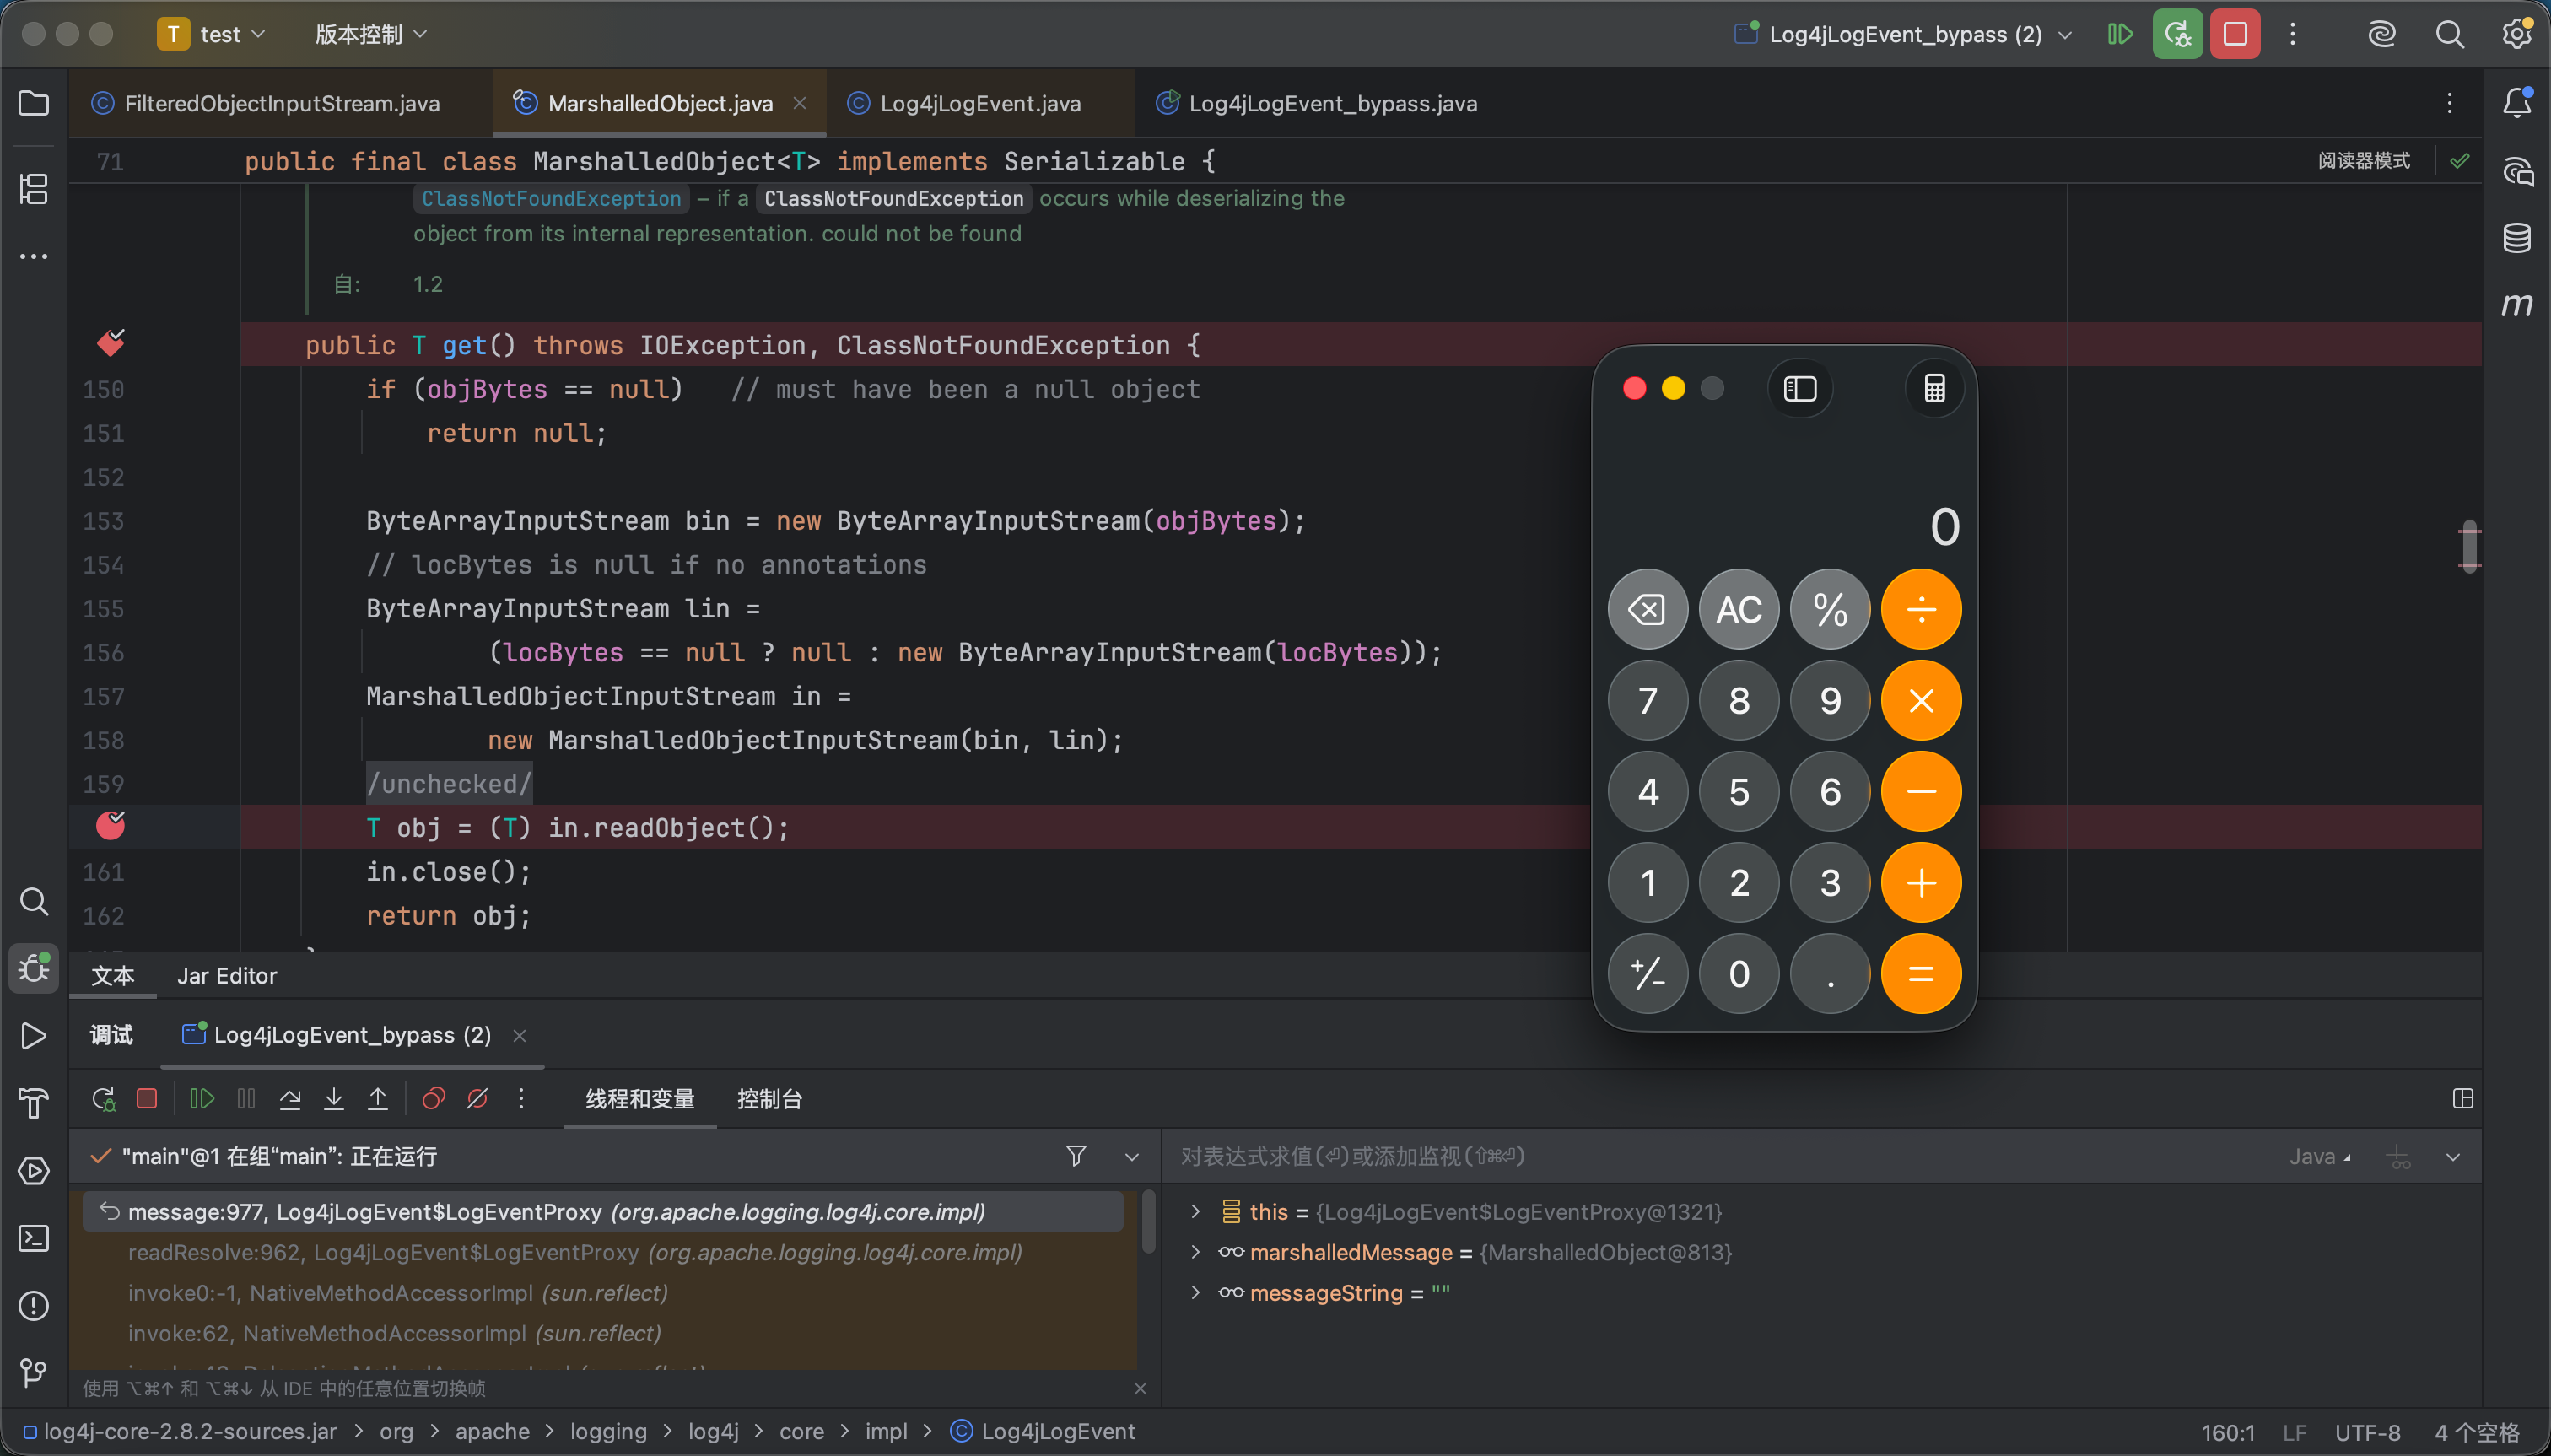Viewport: 2551px width, 1456px height.
Task: Filter the debugger frames with funnel icon
Action: pos(1076,1156)
